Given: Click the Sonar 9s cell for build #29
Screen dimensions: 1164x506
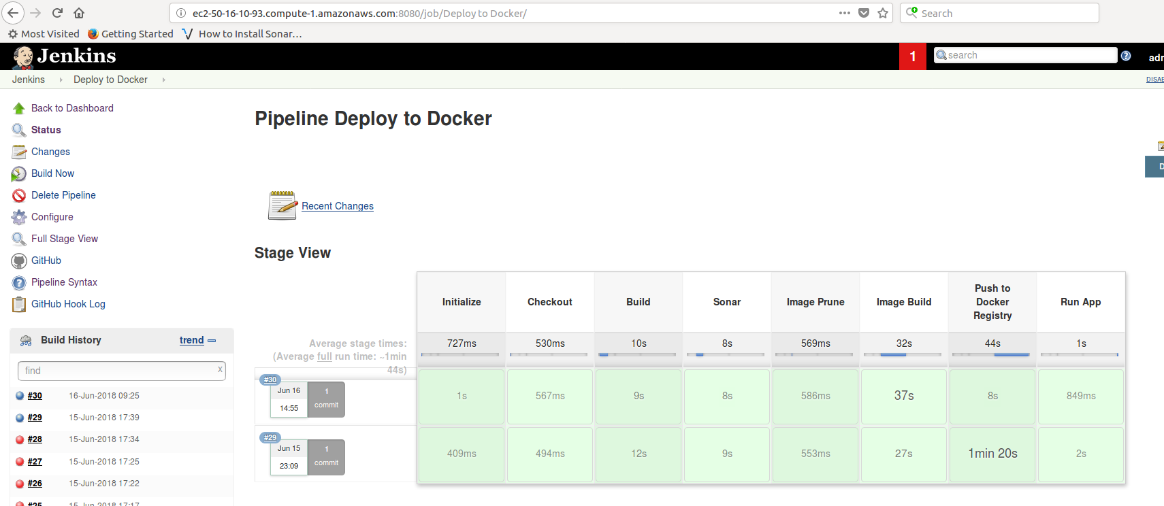Looking at the screenshot, I should click(727, 454).
